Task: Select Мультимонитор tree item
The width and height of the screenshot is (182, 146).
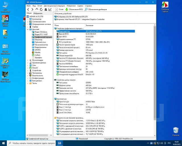Action: click(x=40, y=45)
